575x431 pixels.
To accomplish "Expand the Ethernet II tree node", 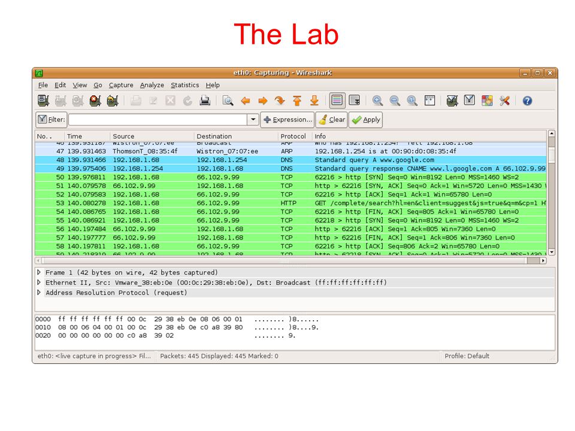I will point(39,283).
